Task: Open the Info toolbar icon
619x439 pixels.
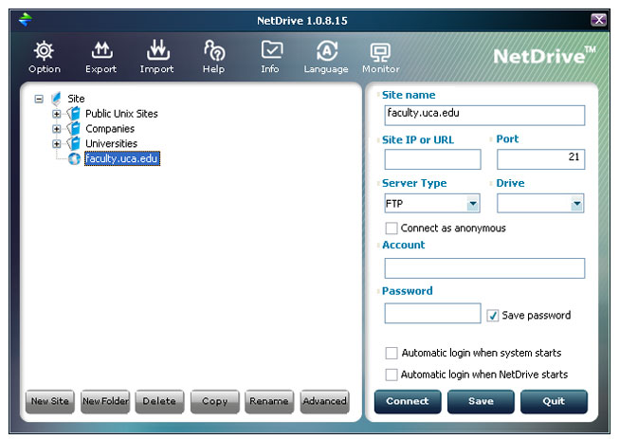Action: click(x=272, y=50)
